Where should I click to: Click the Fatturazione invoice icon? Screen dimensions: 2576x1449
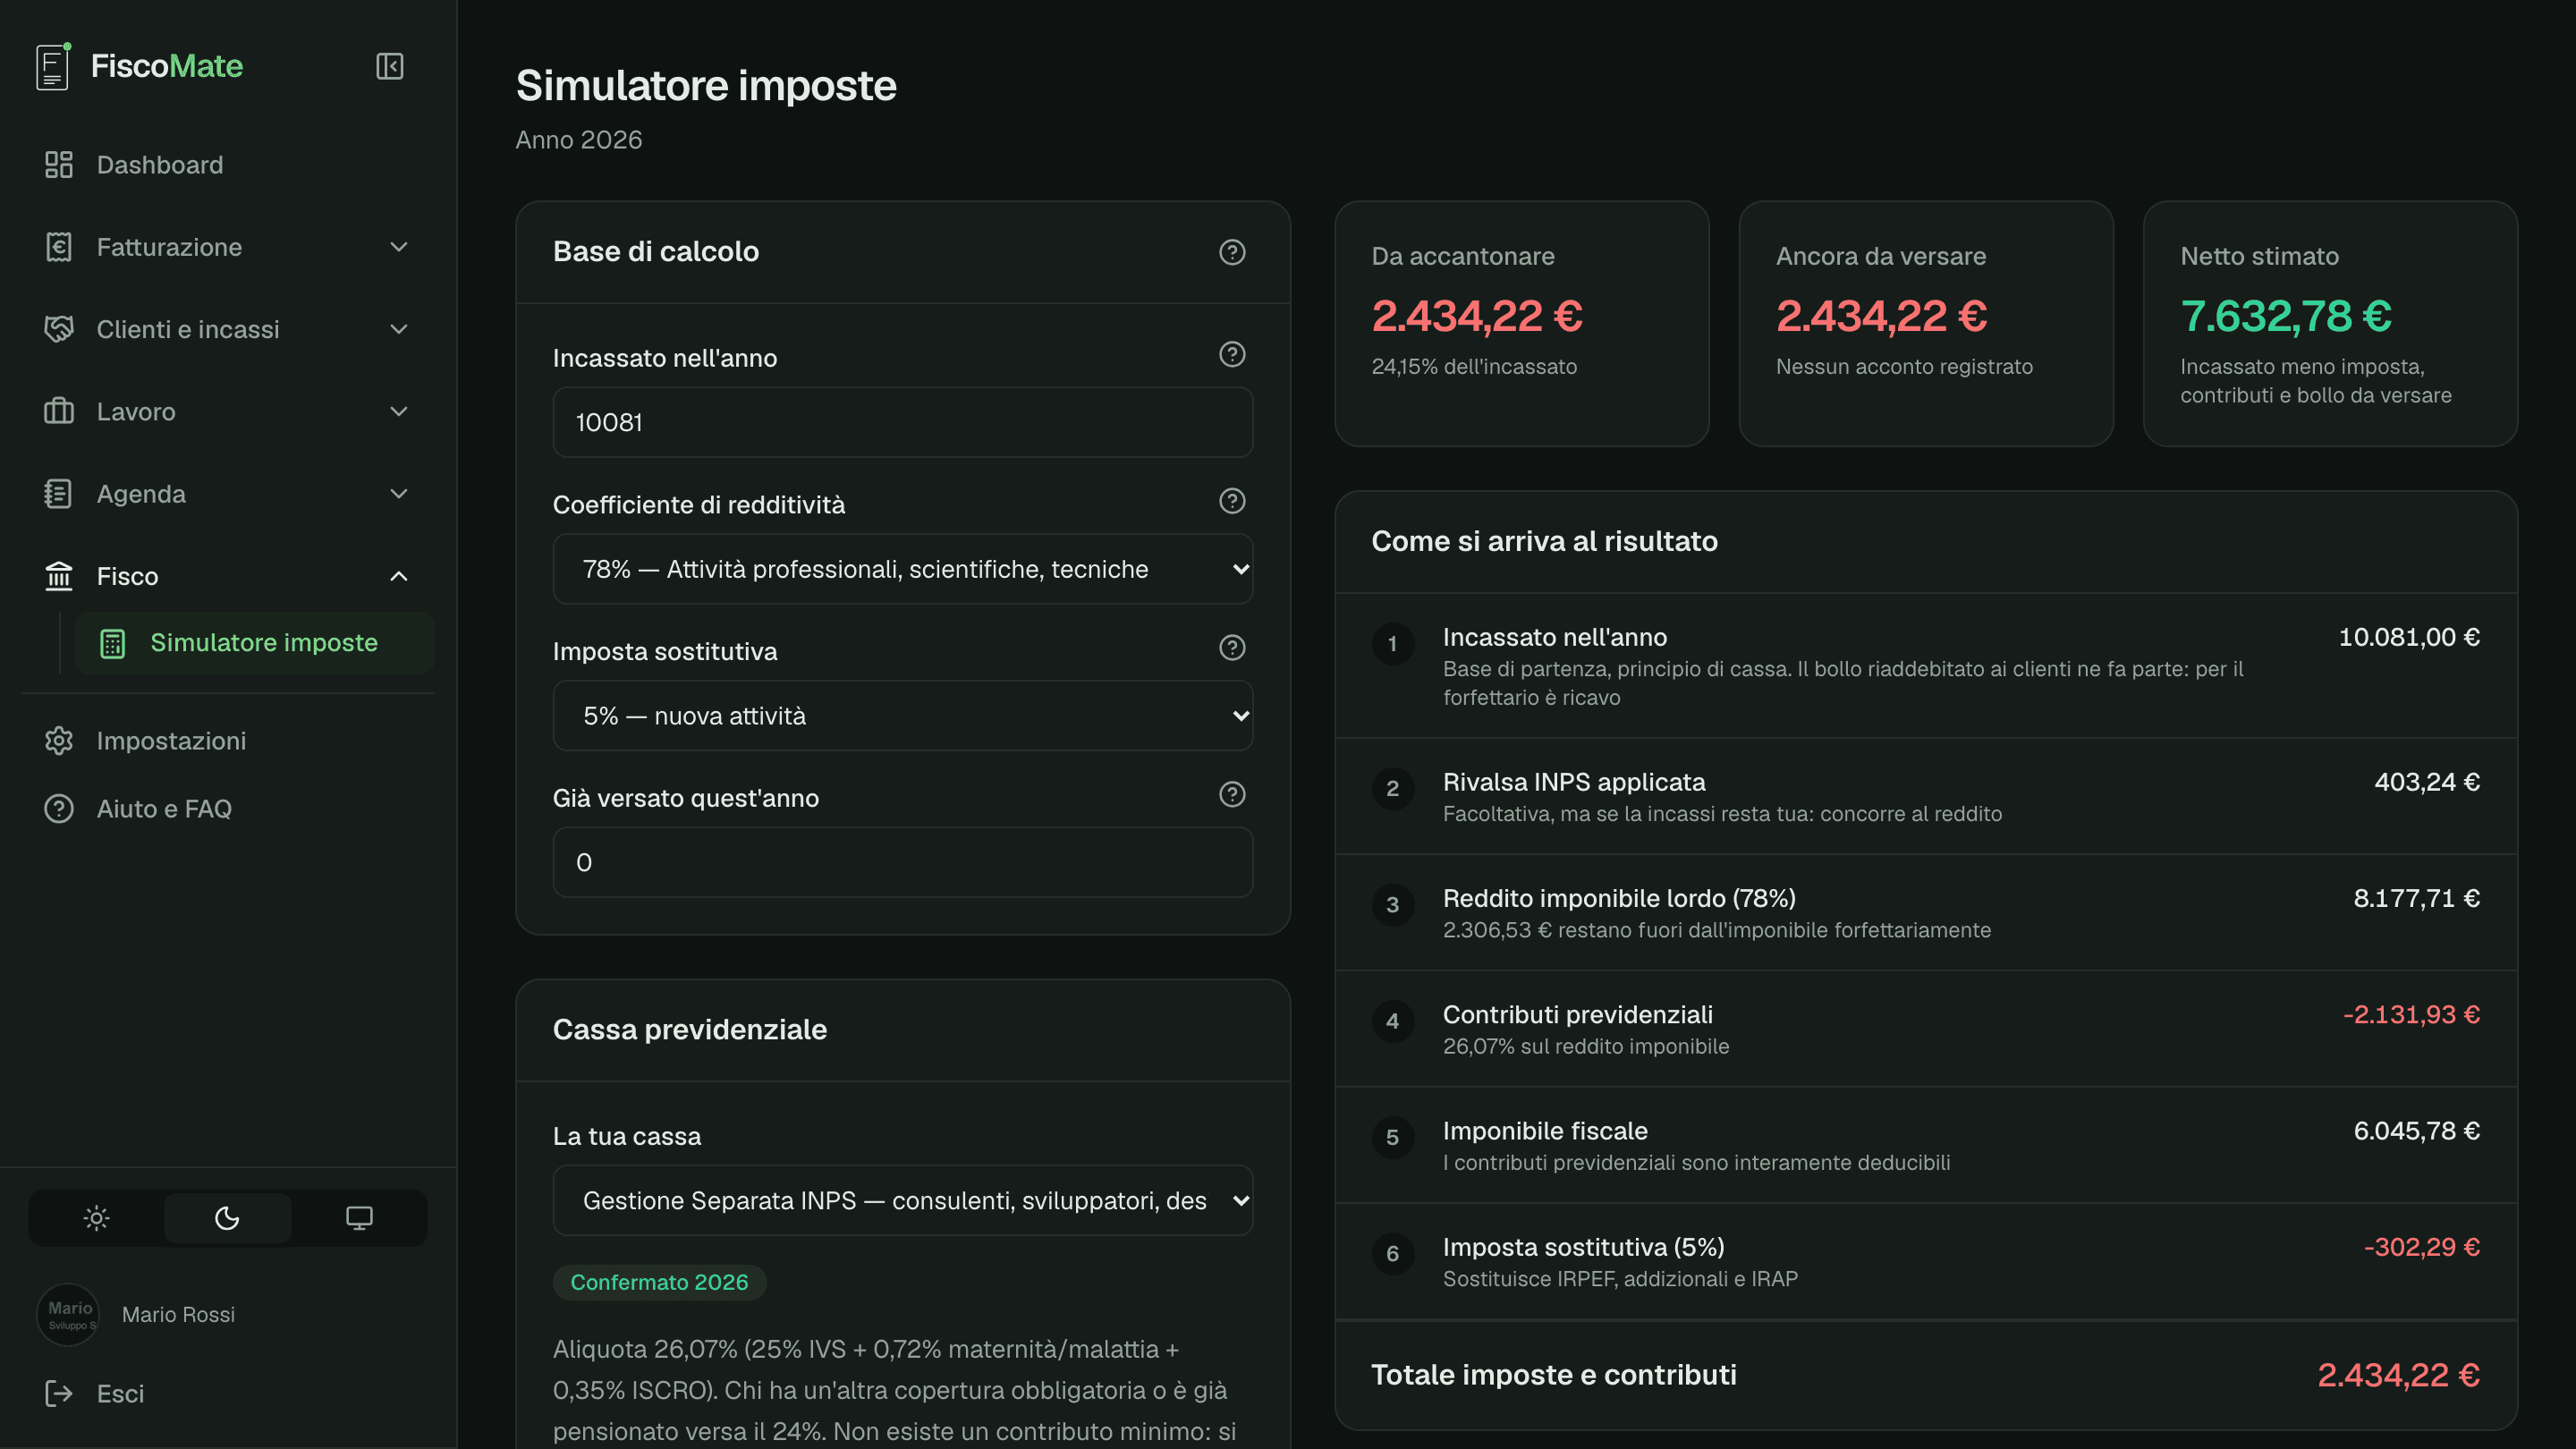pyautogui.click(x=59, y=247)
